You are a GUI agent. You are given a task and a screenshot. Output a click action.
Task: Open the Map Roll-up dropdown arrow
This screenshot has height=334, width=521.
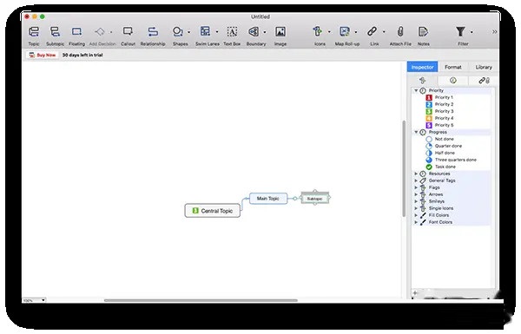[x=355, y=32]
